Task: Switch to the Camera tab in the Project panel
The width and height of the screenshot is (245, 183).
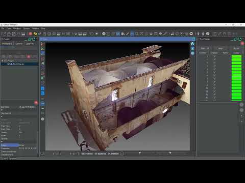Action: coord(19,44)
